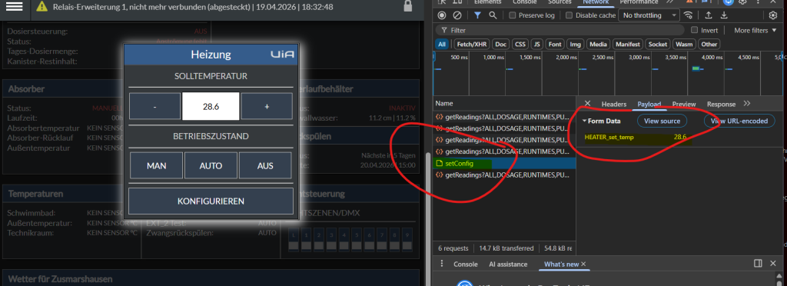Open network search with magnifier icon

(493, 15)
